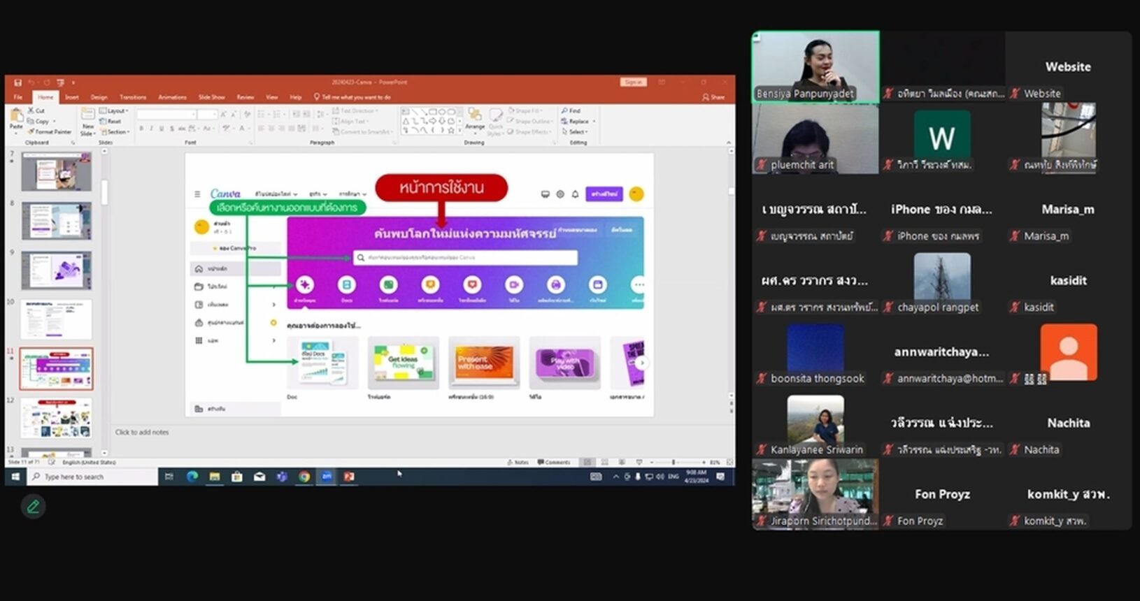Image resolution: width=1140 pixels, height=601 pixels.
Task: Expand the Shape Effects dropdown
Action: tap(528, 131)
